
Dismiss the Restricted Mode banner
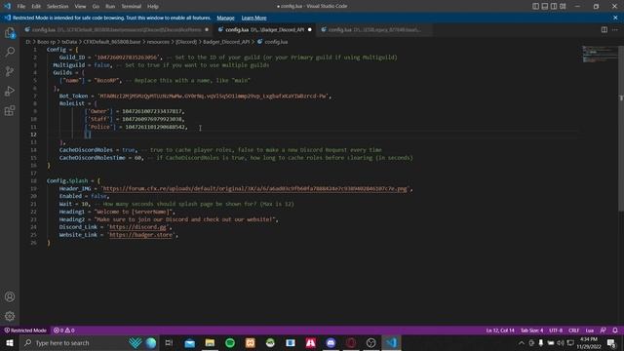pyautogui.click(x=615, y=18)
